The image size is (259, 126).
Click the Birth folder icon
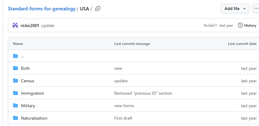[15, 68]
